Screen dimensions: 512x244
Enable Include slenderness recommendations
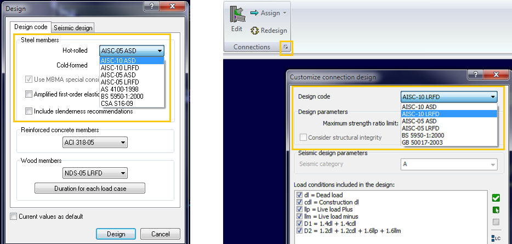tap(29, 111)
